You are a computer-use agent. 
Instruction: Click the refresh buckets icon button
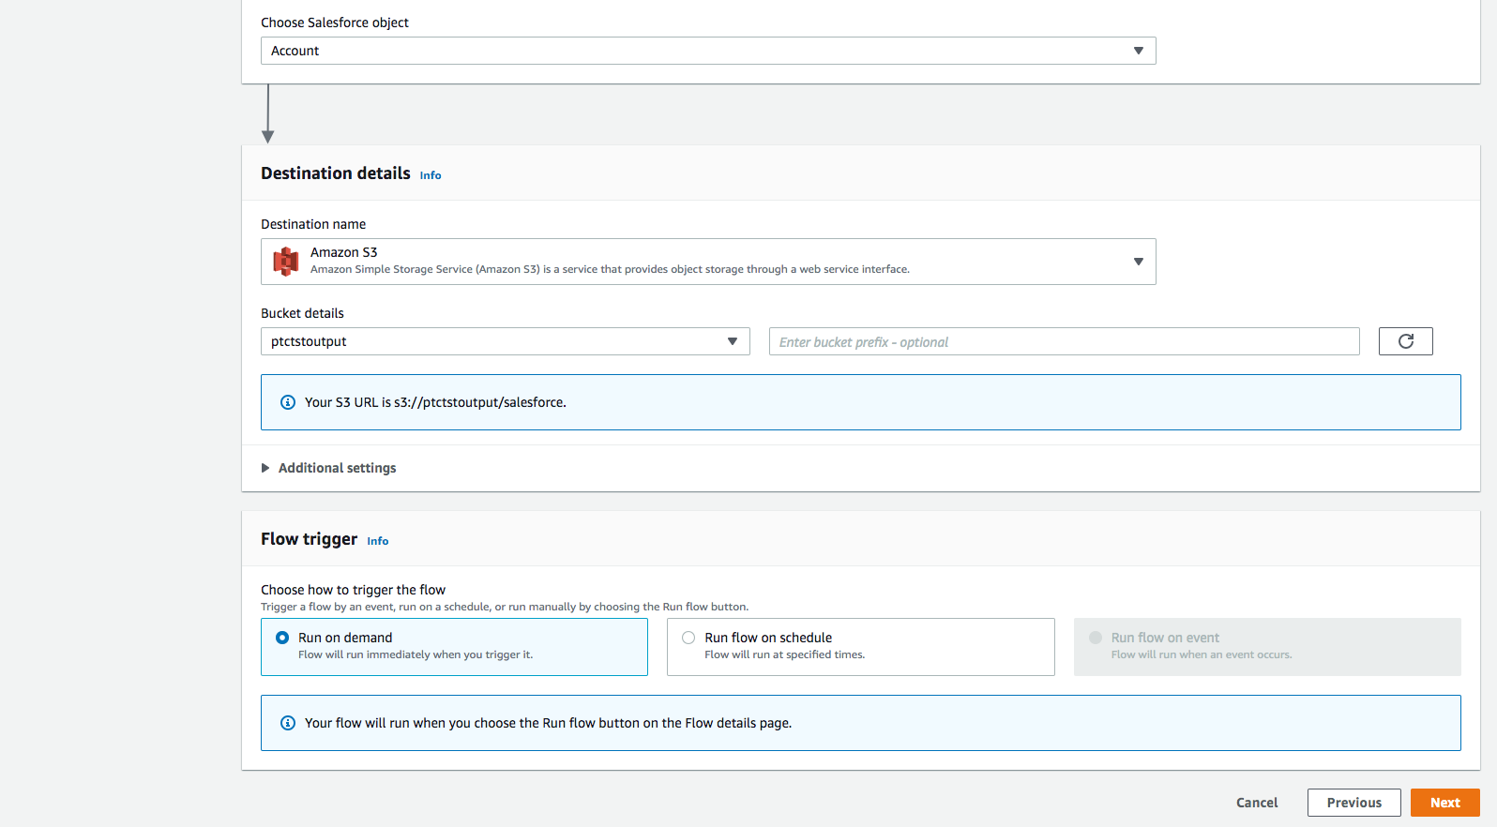(1405, 341)
